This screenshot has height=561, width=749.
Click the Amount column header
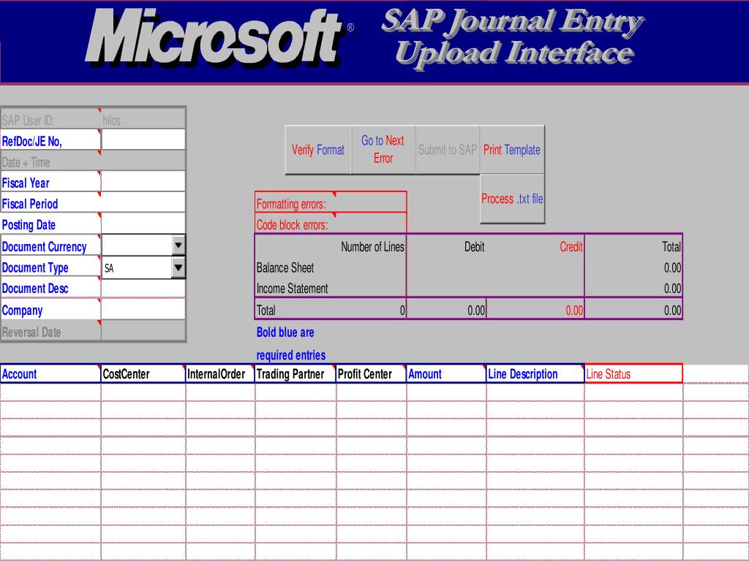tap(446, 374)
